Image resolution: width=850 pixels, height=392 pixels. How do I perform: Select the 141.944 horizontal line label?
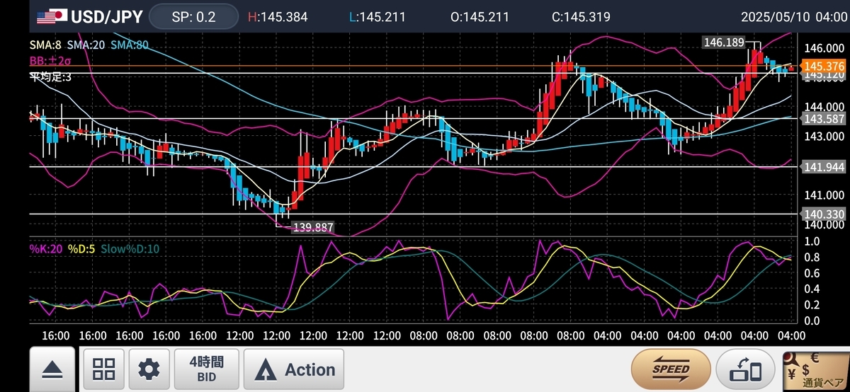point(821,167)
